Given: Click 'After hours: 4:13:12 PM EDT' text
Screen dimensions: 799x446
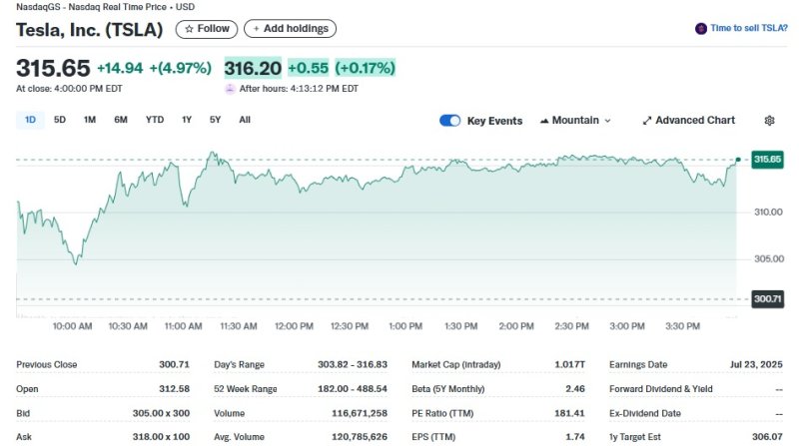Looking at the screenshot, I should pos(299,89).
